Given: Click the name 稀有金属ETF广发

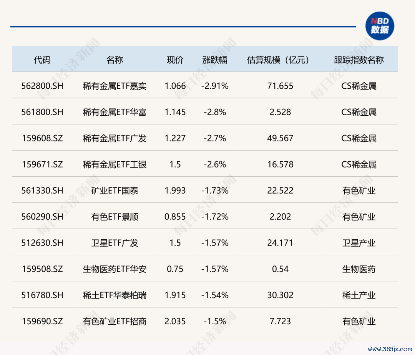Looking at the screenshot, I should pos(115,138).
